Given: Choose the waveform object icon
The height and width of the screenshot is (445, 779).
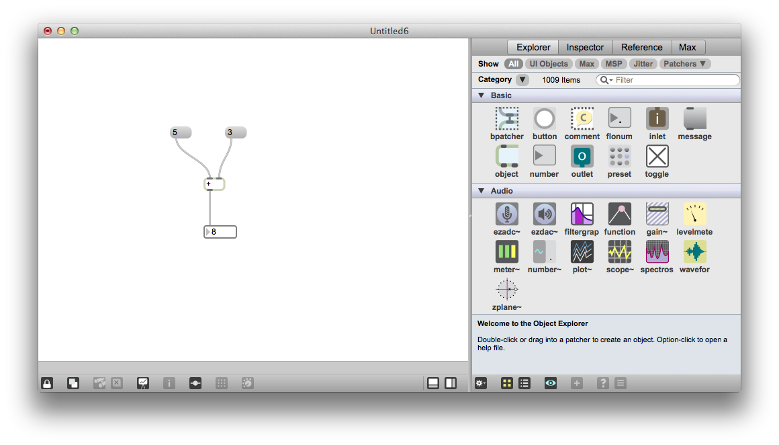Looking at the screenshot, I should pos(694,251).
